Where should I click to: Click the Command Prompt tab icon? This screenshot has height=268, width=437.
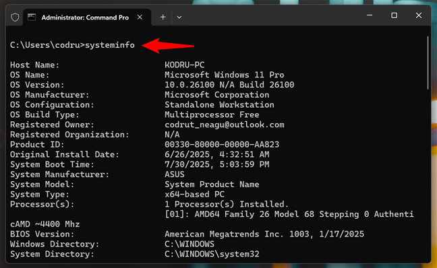[32, 18]
